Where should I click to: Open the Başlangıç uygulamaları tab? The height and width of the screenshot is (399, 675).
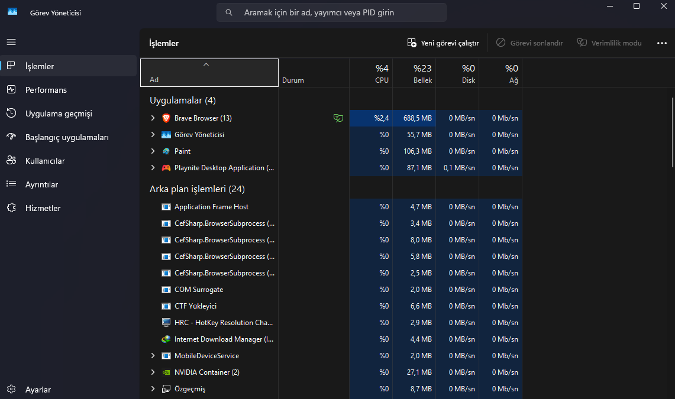(x=69, y=137)
